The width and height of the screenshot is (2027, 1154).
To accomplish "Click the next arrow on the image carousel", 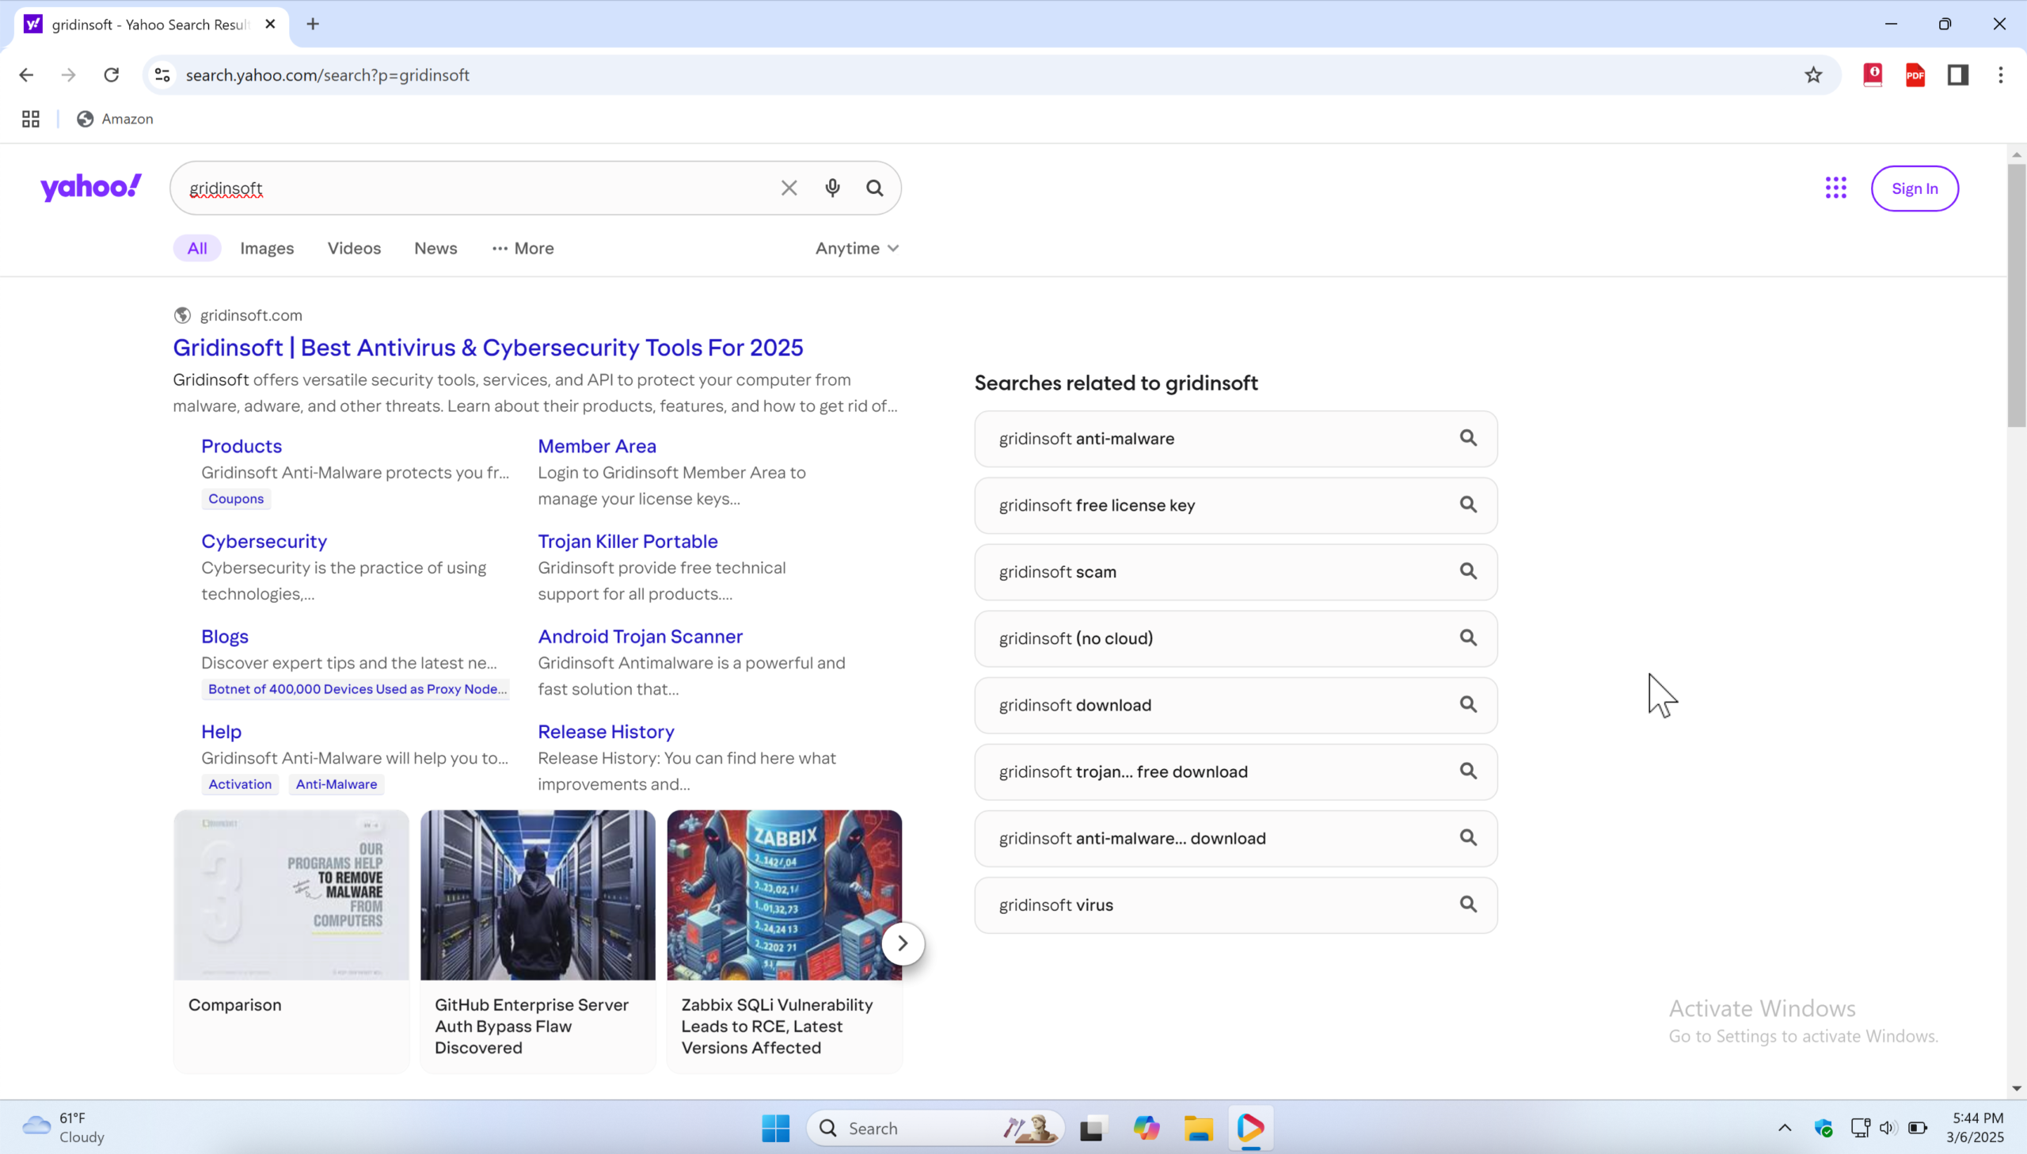I will pos(902,943).
